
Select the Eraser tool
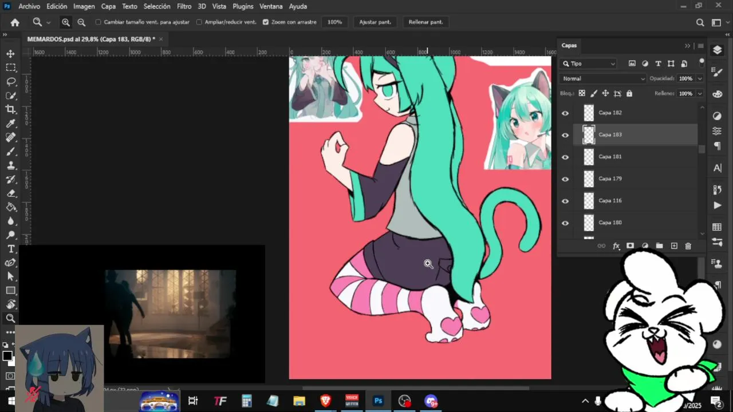coord(11,193)
